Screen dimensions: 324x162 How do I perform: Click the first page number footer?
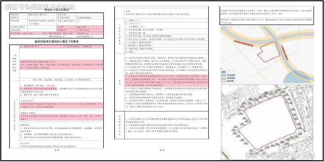tap(56, 151)
